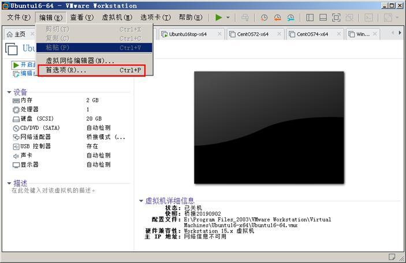The width and height of the screenshot is (406, 263).
Task: Collapse the 虚拟机详细信息 section
Action: click(x=141, y=200)
